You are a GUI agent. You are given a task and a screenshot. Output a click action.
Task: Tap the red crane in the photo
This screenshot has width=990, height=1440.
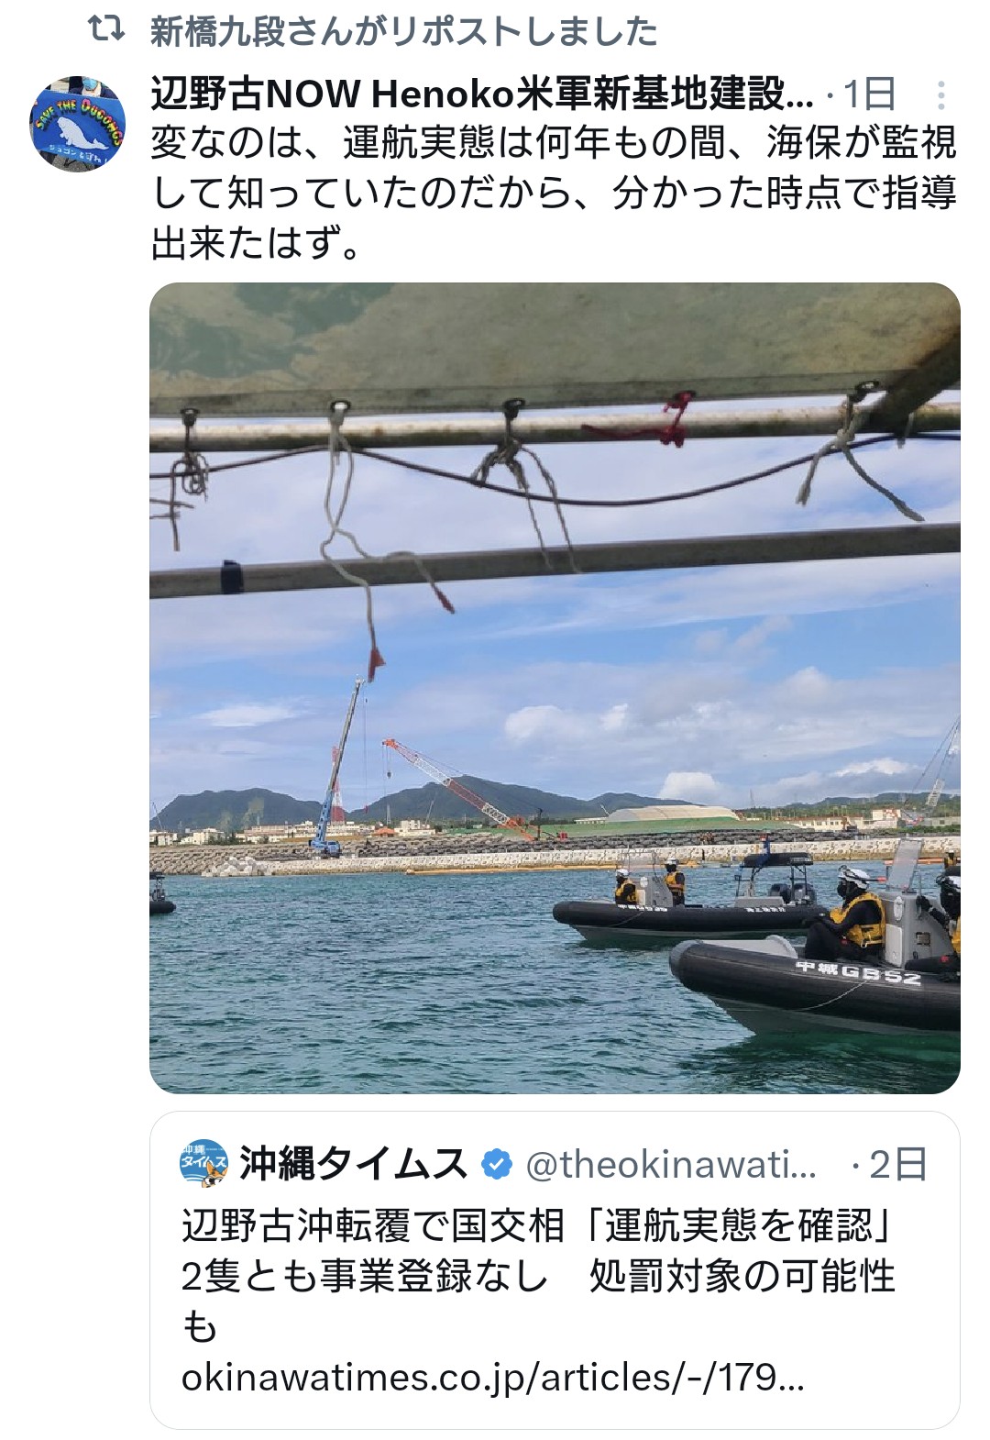(458, 787)
